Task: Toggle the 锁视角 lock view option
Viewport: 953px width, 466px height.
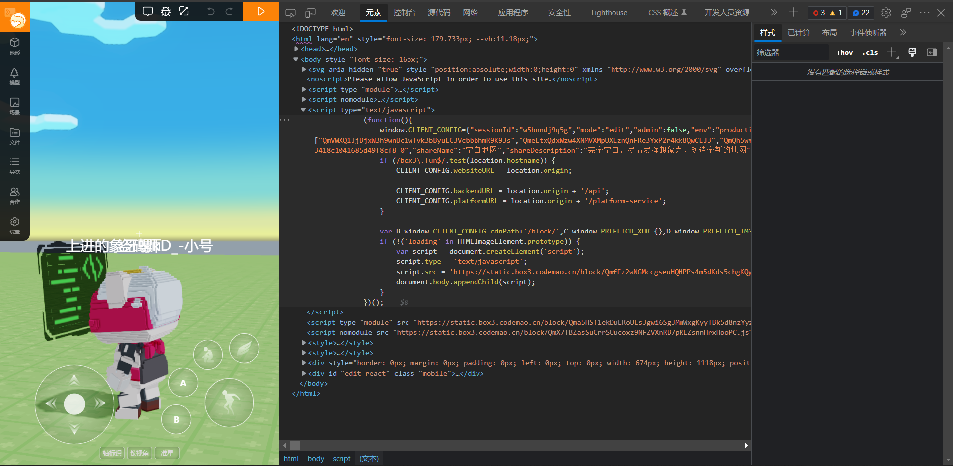Action: (139, 453)
